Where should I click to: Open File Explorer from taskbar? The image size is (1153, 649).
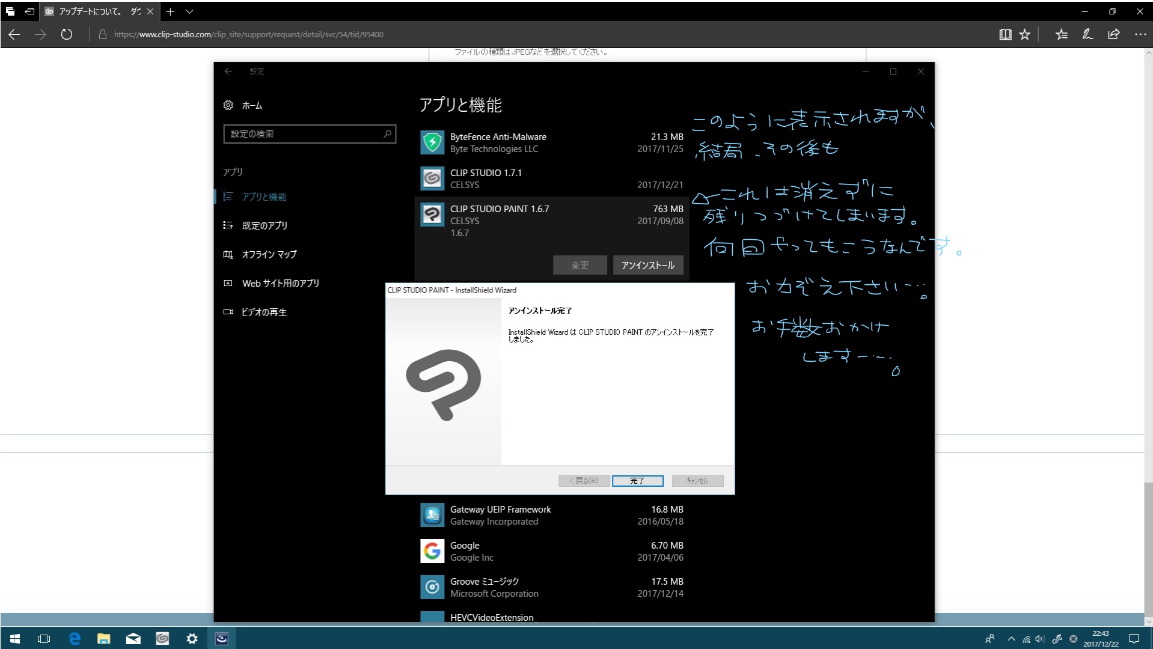point(104,638)
